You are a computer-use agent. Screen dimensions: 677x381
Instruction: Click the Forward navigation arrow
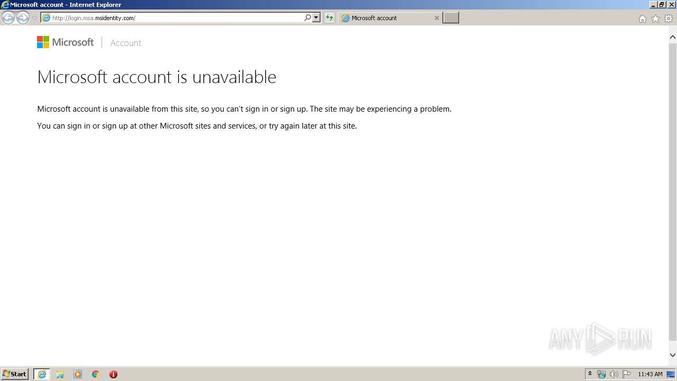[x=23, y=18]
